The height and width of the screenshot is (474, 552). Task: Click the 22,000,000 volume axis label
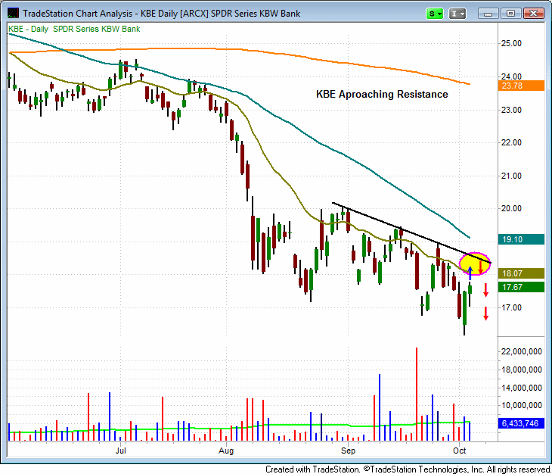521,351
